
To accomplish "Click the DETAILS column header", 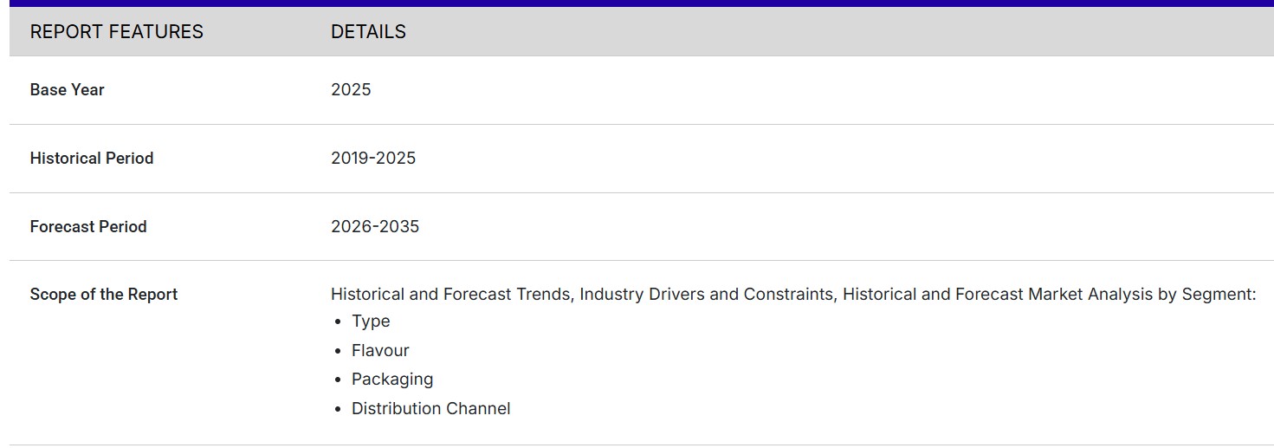I will tap(368, 32).
